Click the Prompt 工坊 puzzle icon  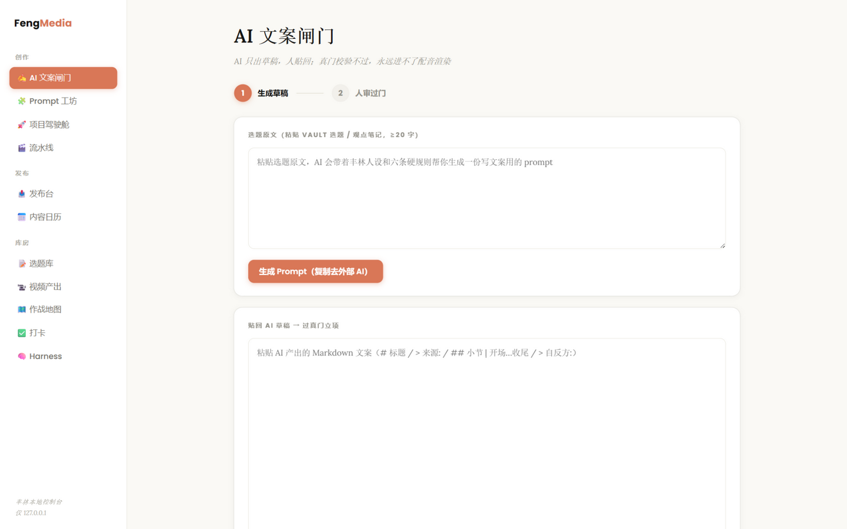pyautogui.click(x=22, y=101)
